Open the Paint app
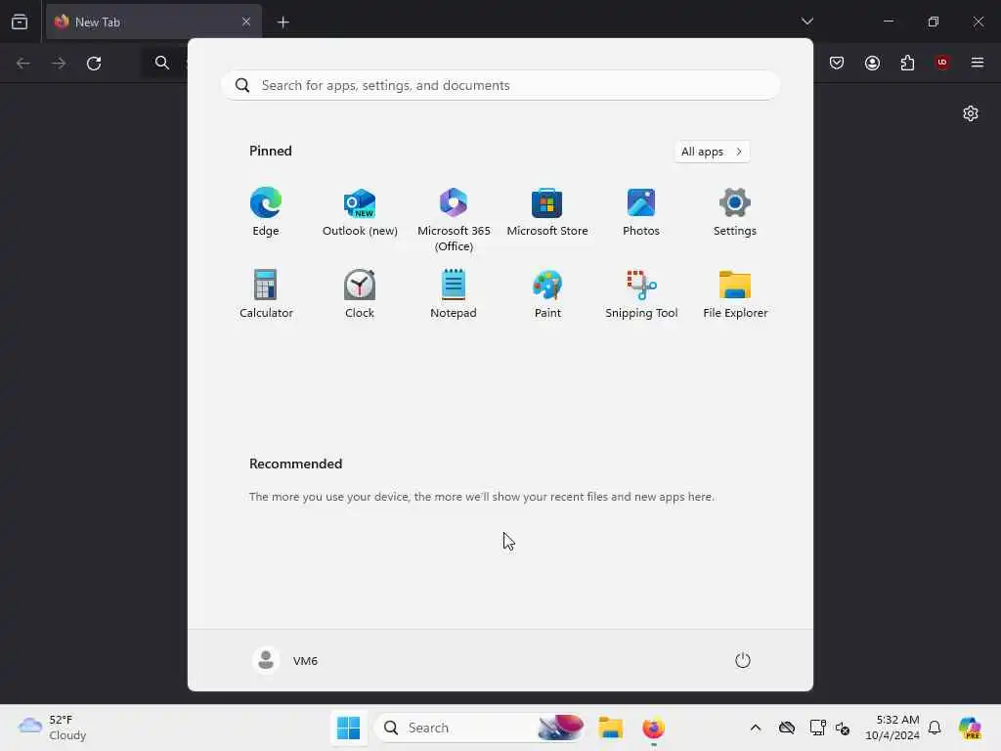 [x=547, y=294]
